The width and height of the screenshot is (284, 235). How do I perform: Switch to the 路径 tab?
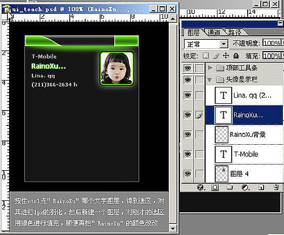click(235, 32)
